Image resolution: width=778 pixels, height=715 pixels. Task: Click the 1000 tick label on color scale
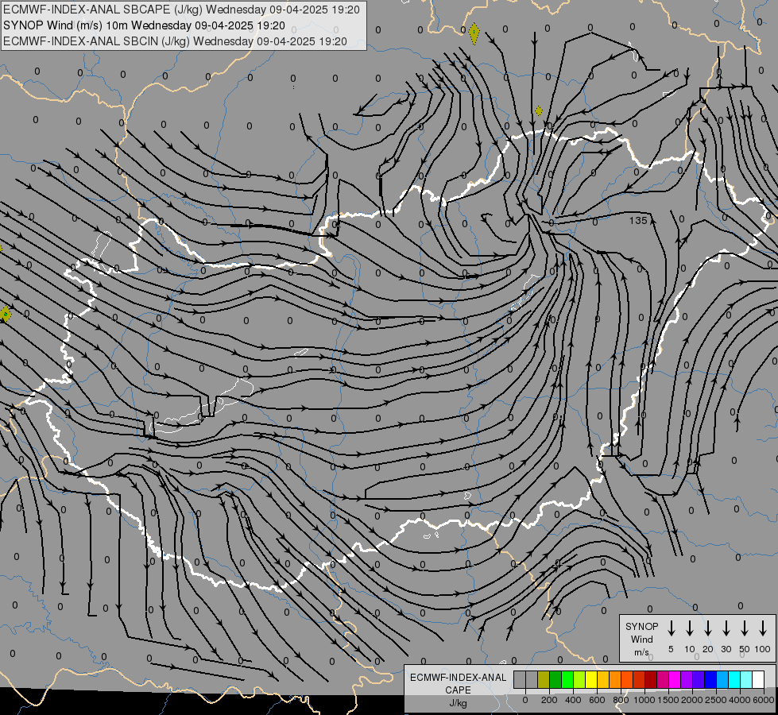coord(644,700)
